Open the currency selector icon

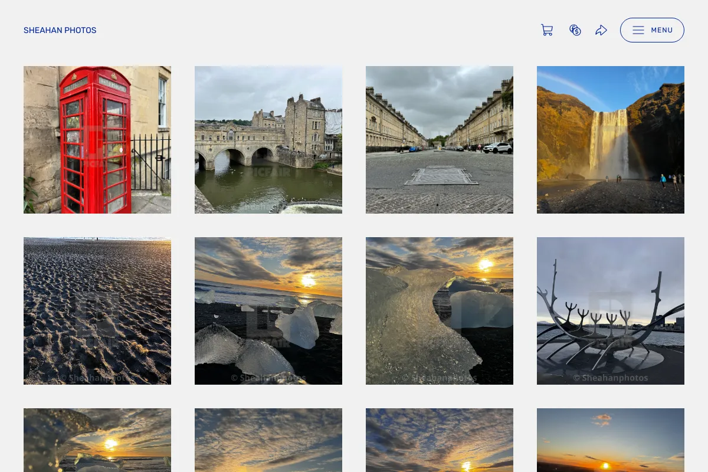click(x=575, y=30)
